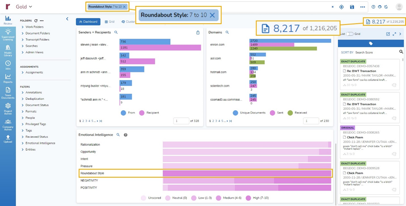Screen dimensions: 406x206
Task: Click the enron.com Unique Documents bar
Action: click(290, 41)
